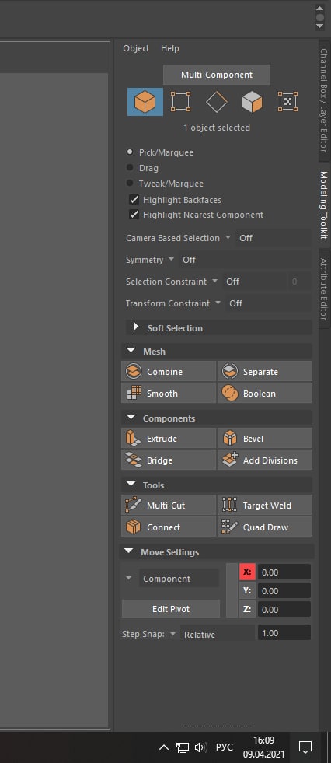Screen dimensions: 331x763
Task: Select Edge selection mode diamond icon
Action: [x=216, y=102]
